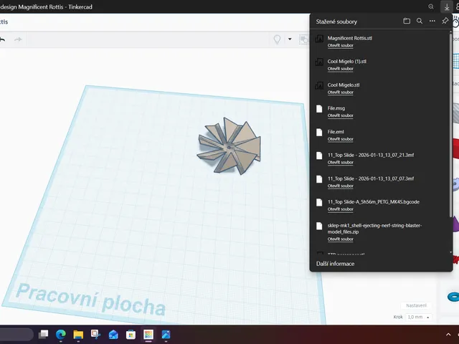Select the fan impeller model on workplane

click(x=229, y=146)
